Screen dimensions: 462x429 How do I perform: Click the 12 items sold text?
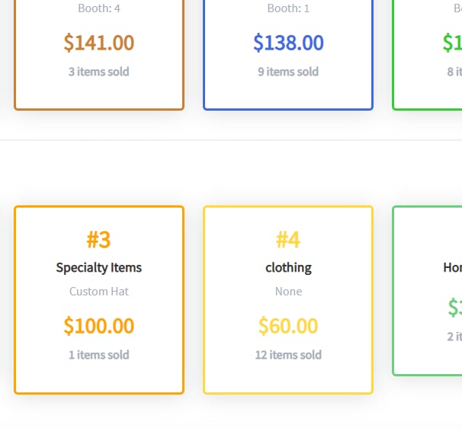coord(288,355)
